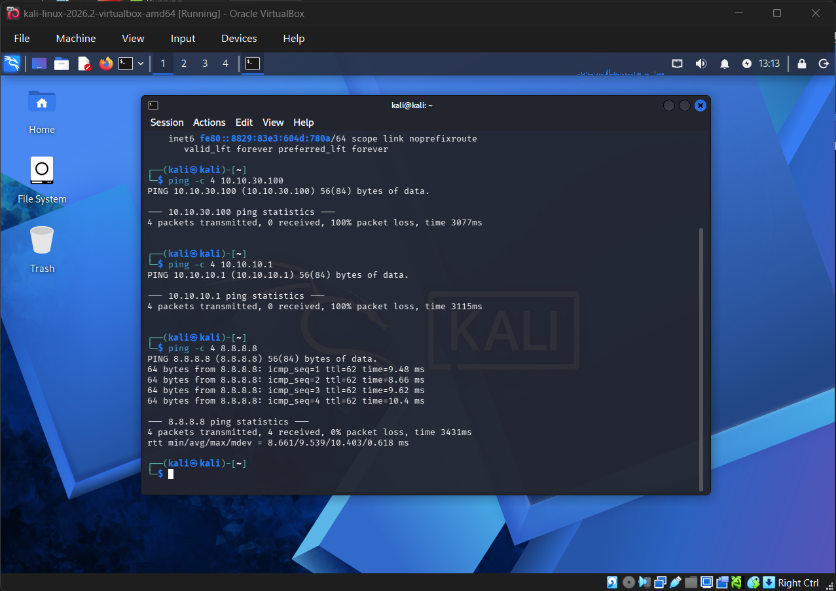The image size is (836, 591).
Task: Open the terminal Help menu
Action: [304, 123]
